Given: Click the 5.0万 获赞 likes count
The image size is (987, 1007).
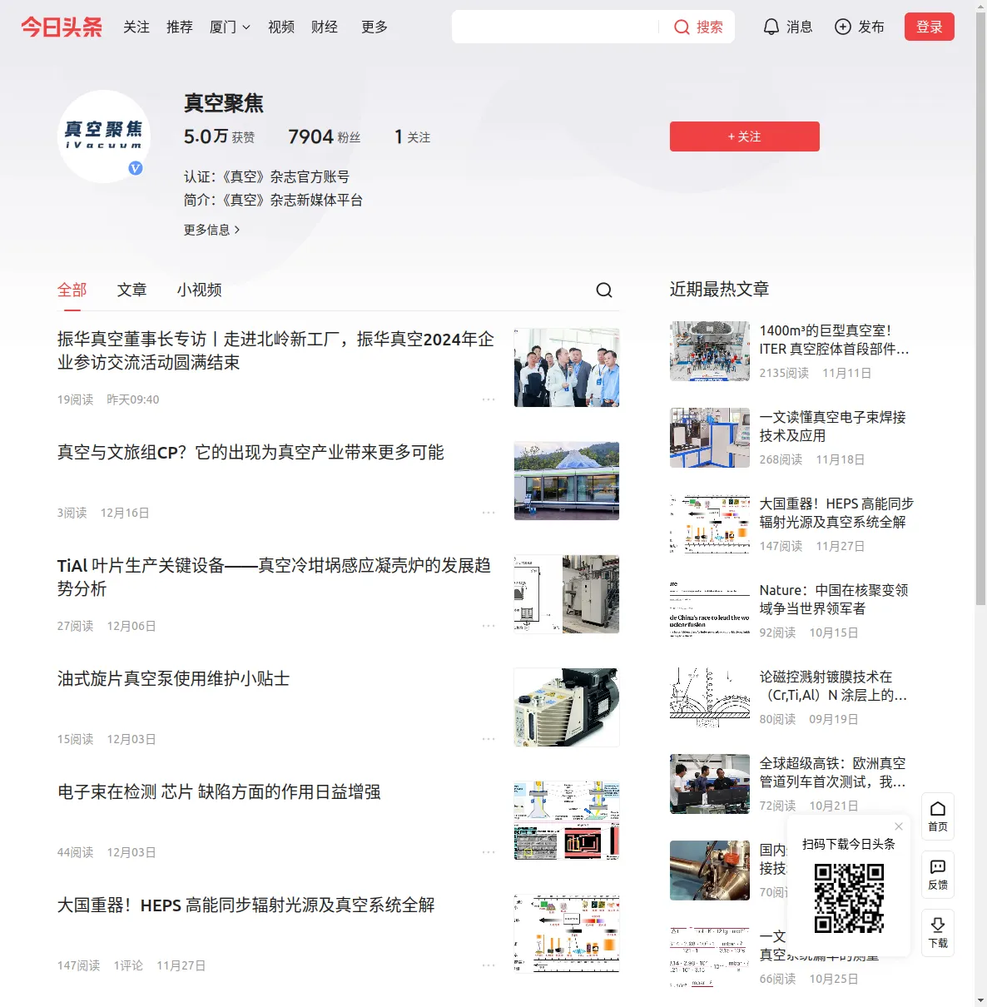Looking at the screenshot, I should pos(220,136).
